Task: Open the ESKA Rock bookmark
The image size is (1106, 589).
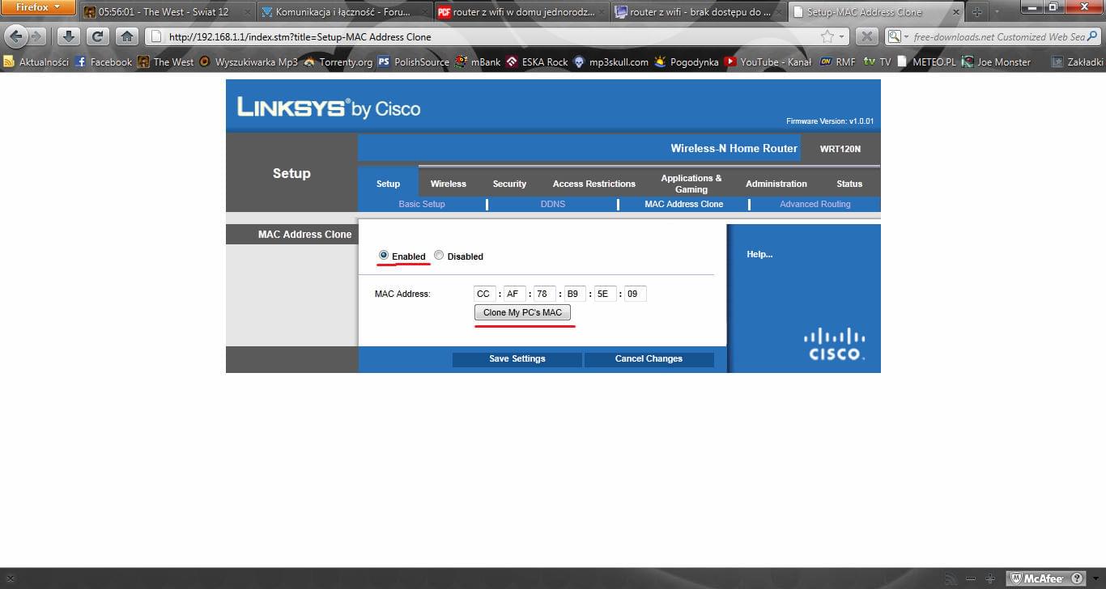Action: point(537,61)
